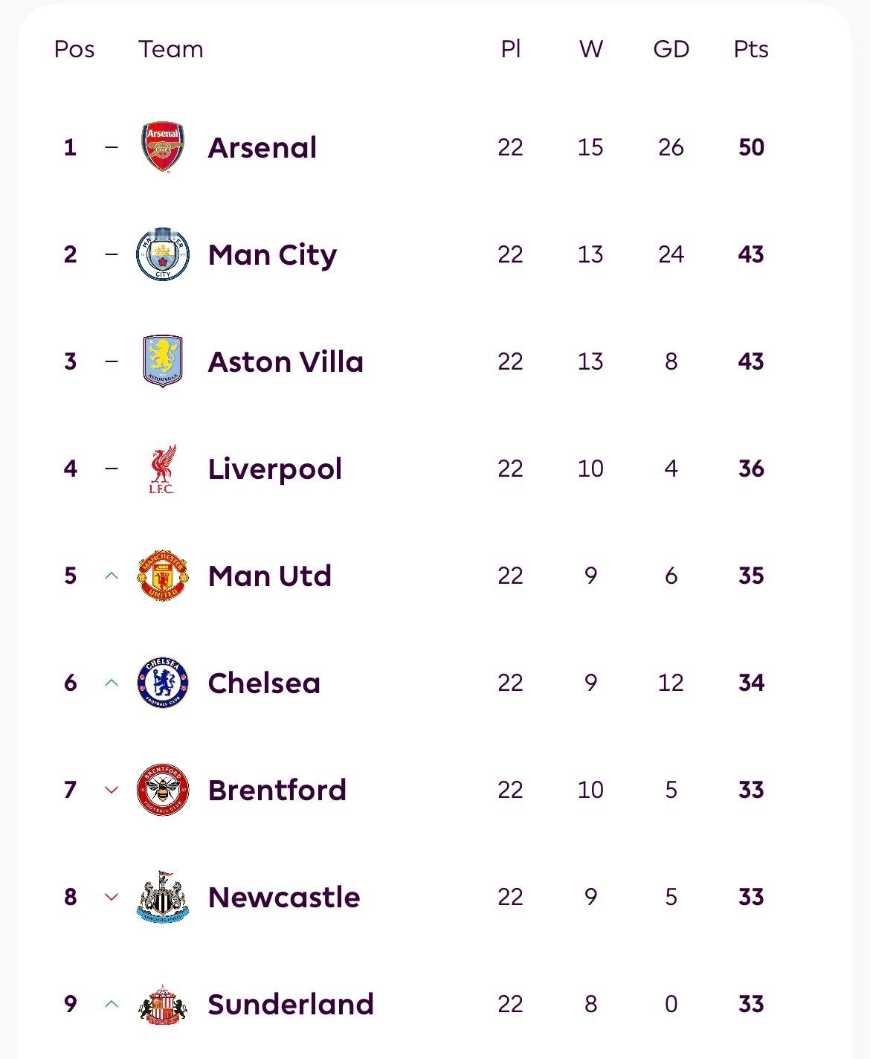Click Man Utd's green up arrow
Screen dimensions: 870x1059
112,576
